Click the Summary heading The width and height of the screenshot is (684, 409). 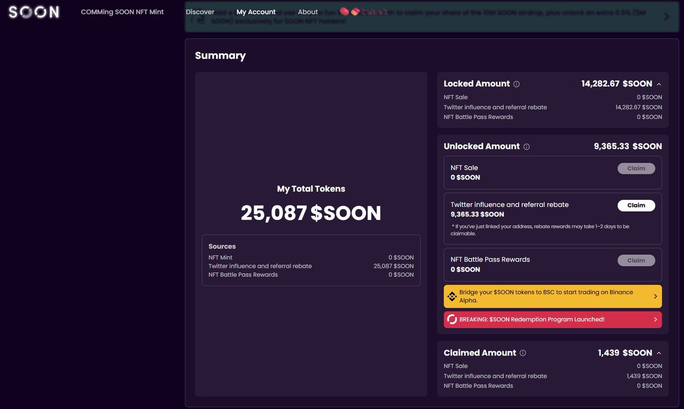(221, 56)
